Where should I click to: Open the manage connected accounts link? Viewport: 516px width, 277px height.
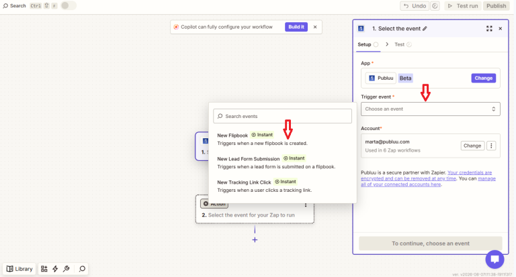(x=428, y=181)
